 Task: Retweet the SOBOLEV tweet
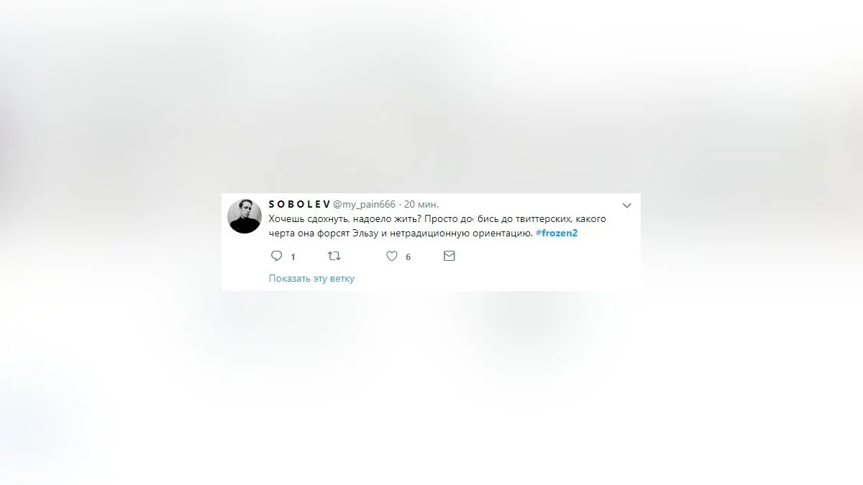coord(334,256)
